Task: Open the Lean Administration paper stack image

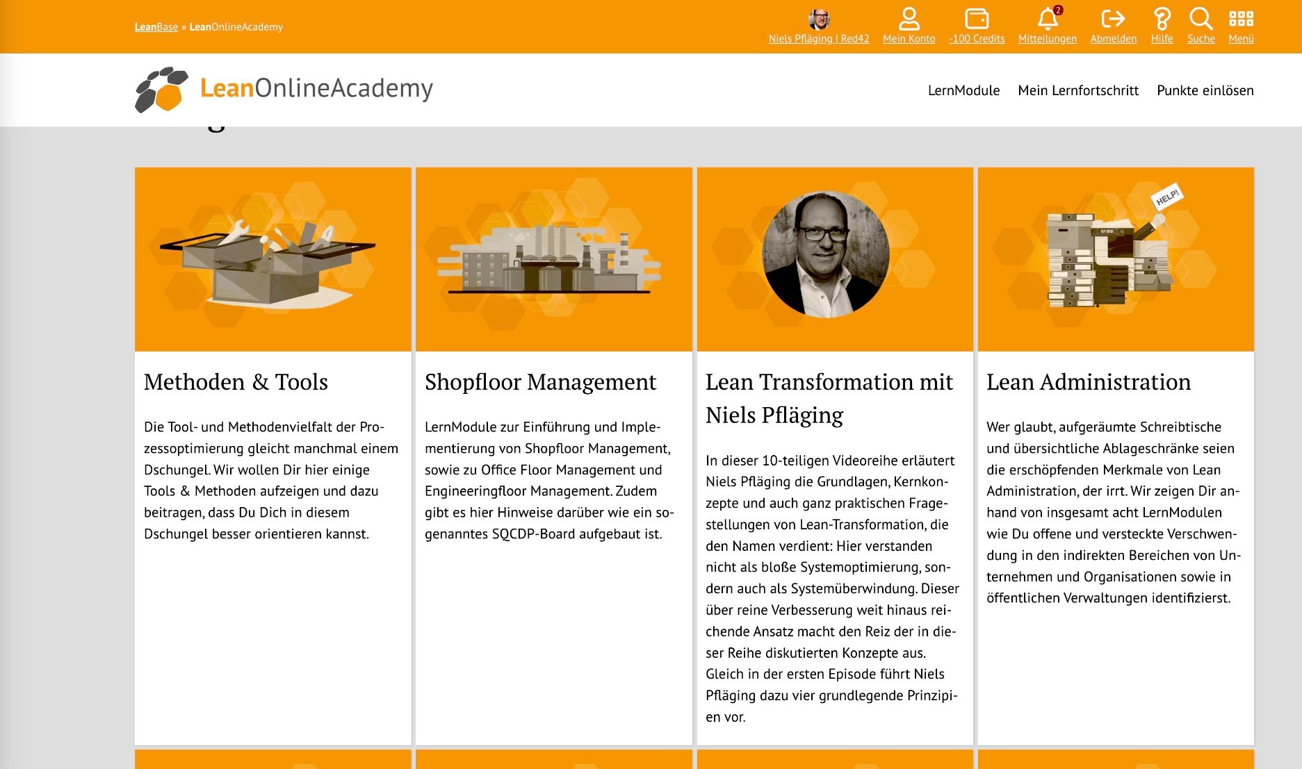Action: pos(1116,259)
